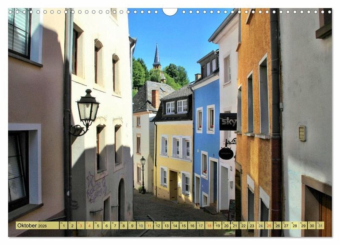Click day 9 on the date row

pos(132,225)
